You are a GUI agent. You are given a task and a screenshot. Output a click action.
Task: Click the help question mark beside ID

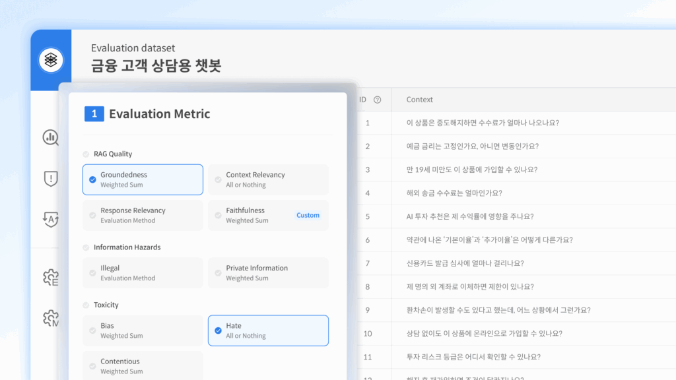[377, 100]
